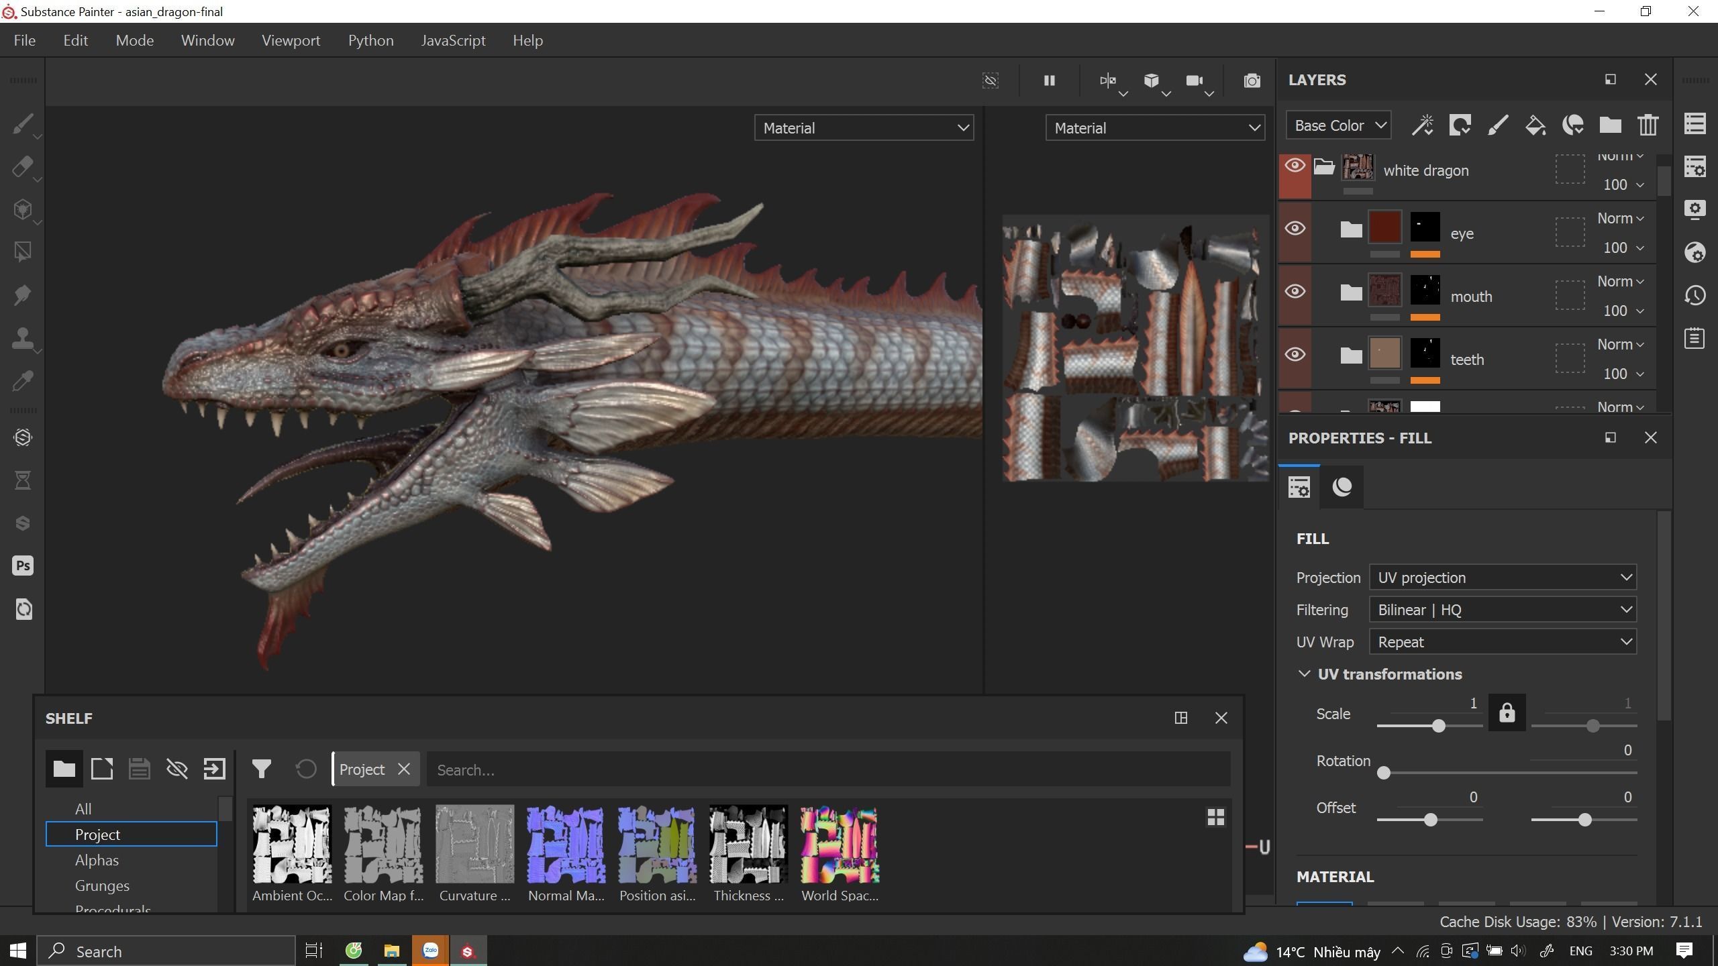Open the Edit menu

[76, 40]
